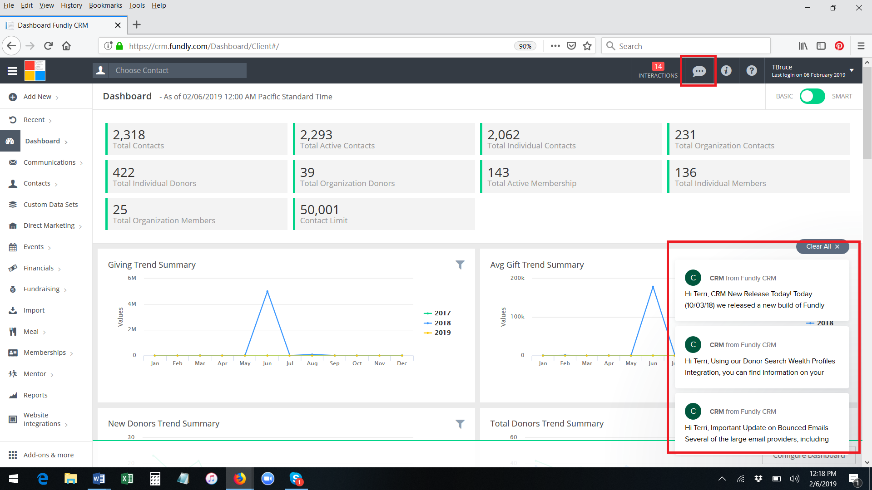The height and width of the screenshot is (490, 872).
Task: Open the File menu
Action: click(x=9, y=5)
